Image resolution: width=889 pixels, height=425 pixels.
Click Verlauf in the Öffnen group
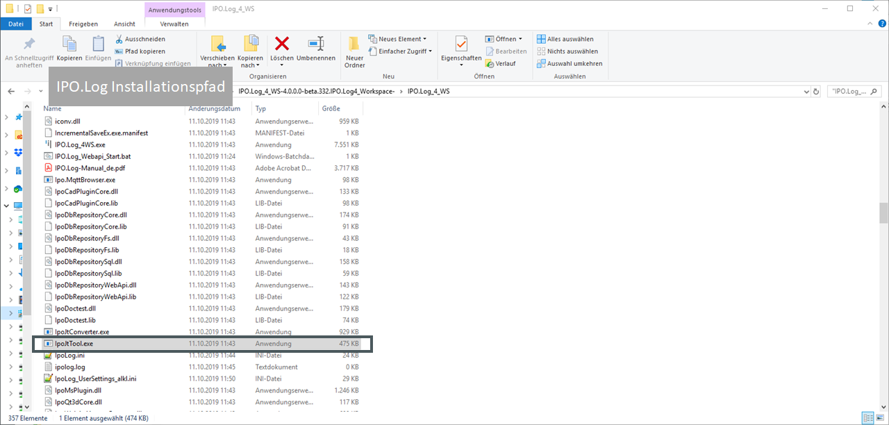tap(501, 63)
